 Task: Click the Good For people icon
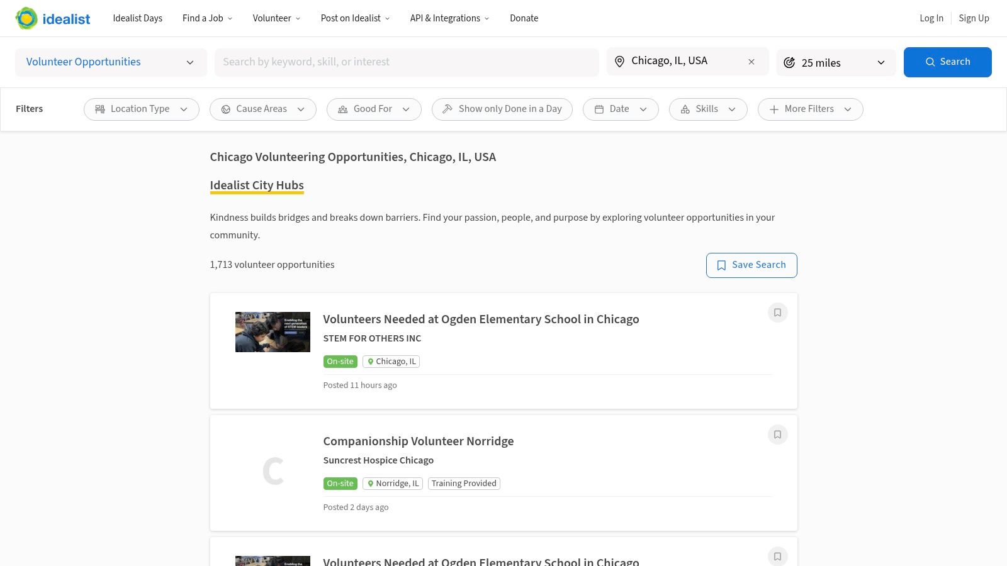pyautogui.click(x=343, y=109)
